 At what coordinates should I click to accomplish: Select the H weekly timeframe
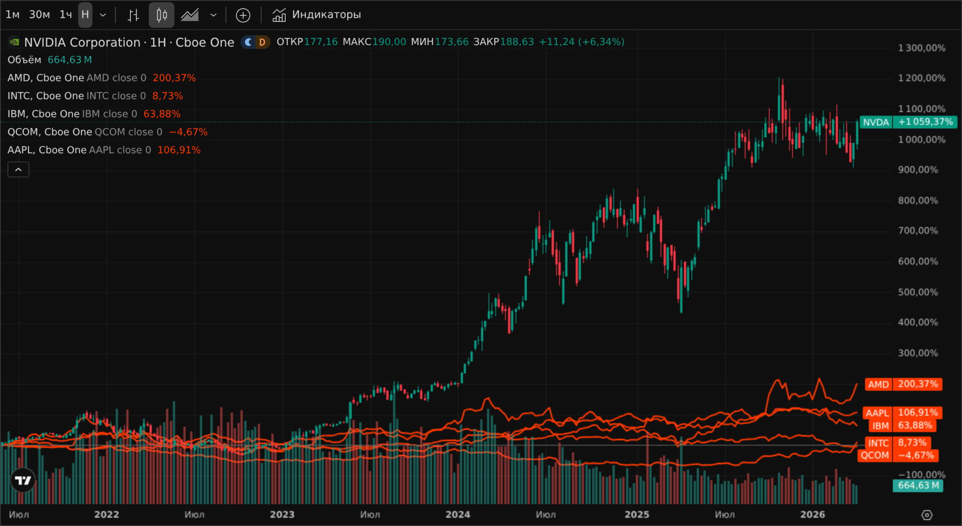coord(85,15)
